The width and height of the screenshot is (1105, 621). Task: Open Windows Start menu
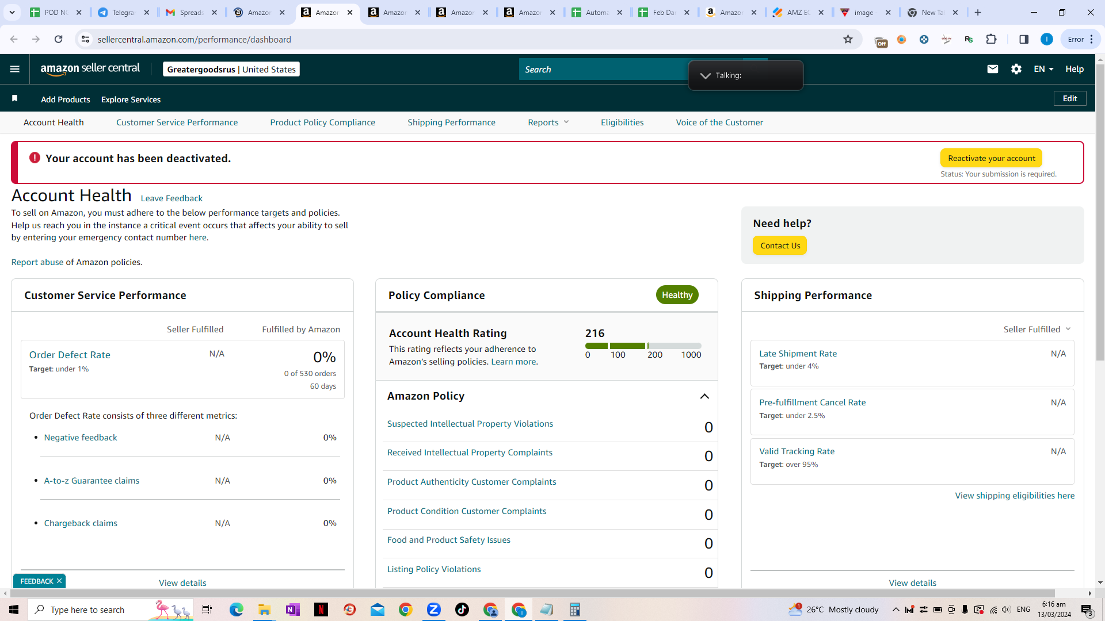[x=14, y=609]
